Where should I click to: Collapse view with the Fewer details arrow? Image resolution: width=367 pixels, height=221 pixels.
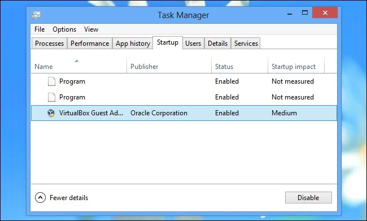(40, 198)
